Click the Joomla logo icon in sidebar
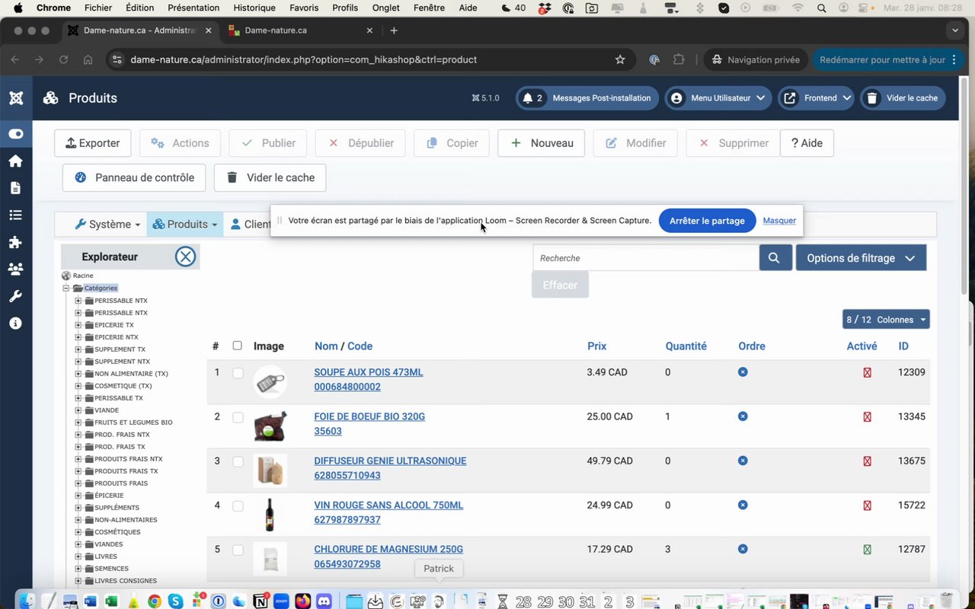The image size is (975, 609). (x=15, y=98)
